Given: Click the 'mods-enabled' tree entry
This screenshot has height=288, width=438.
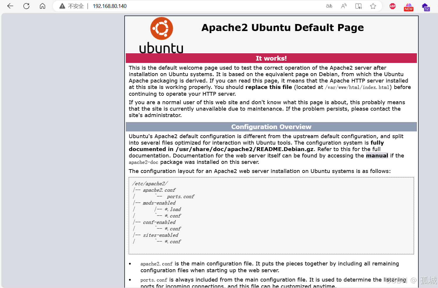Looking at the screenshot, I should [x=159, y=203].
